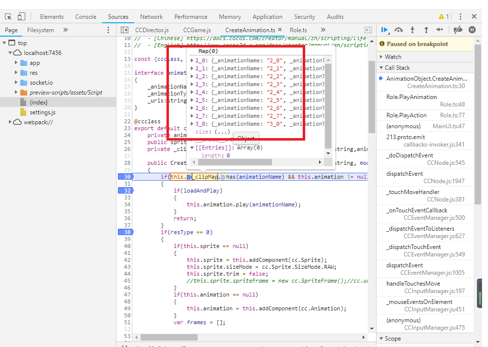Open the Performance panel
488x347 pixels.
tap(191, 17)
